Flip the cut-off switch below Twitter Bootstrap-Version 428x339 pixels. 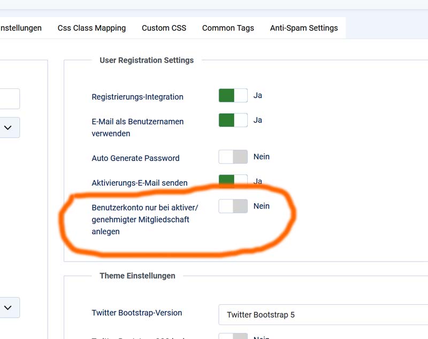233,336
